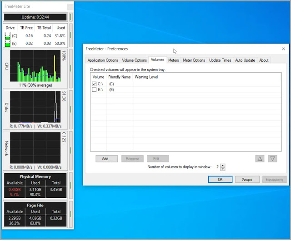Image resolution: width=291 pixels, height=240 pixels.
Task: Open the About tab
Action: click(x=264, y=60)
